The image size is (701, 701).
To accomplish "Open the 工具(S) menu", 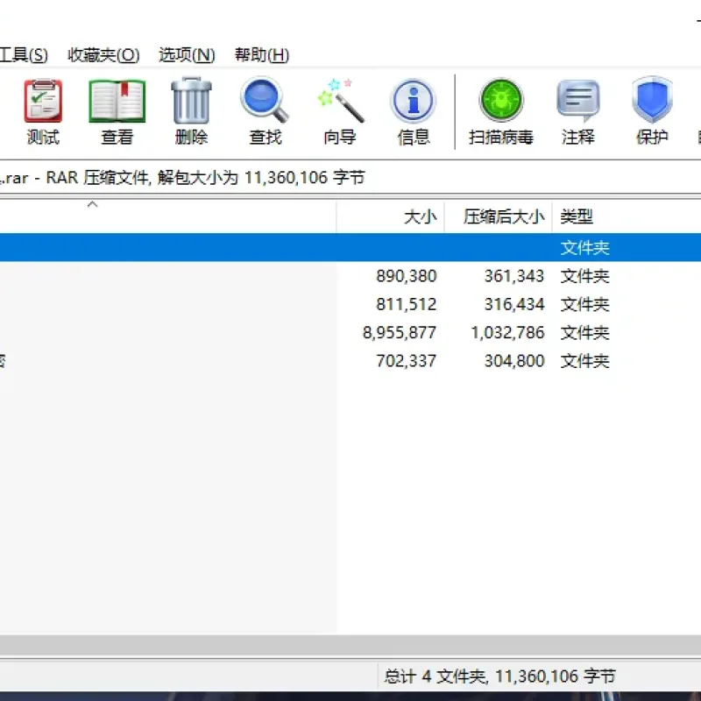I will click(24, 55).
